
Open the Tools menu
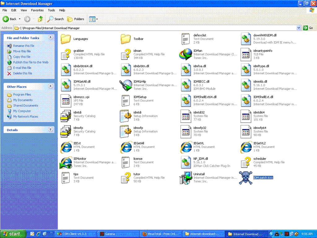point(51,10)
